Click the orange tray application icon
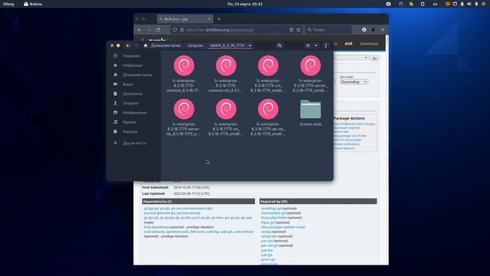The width and height of the screenshot is (490, 276). 447,4
